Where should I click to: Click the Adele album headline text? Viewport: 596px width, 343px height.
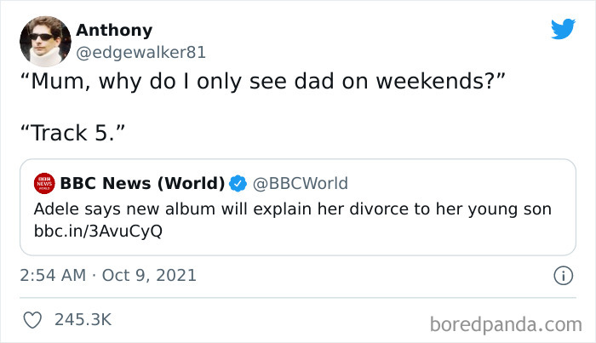[x=293, y=209]
